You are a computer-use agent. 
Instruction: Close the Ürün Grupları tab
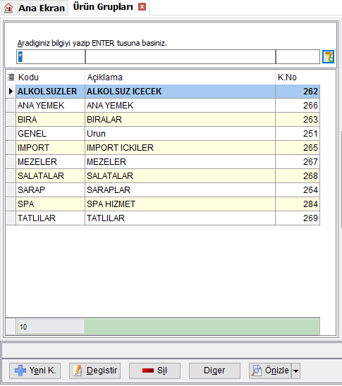tap(142, 7)
